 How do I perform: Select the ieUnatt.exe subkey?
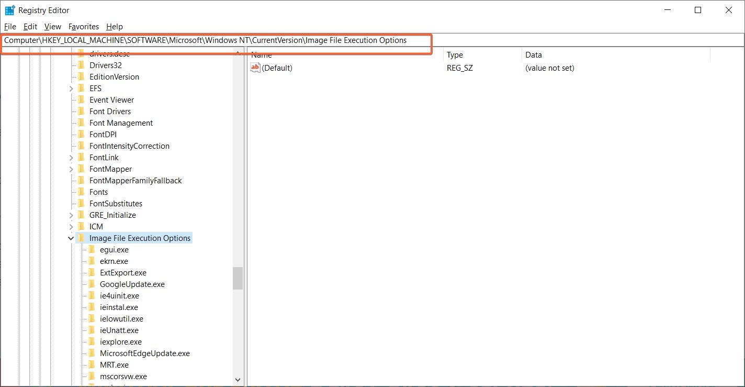pyautogui.click(x=119, y=330)
